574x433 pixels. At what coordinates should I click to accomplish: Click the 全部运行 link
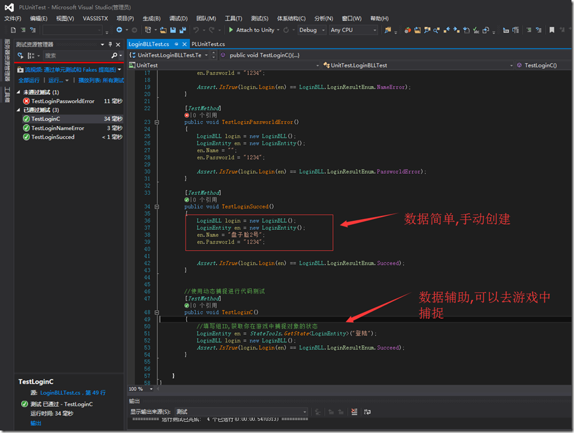pyautogui.click(x=29, y=80)
